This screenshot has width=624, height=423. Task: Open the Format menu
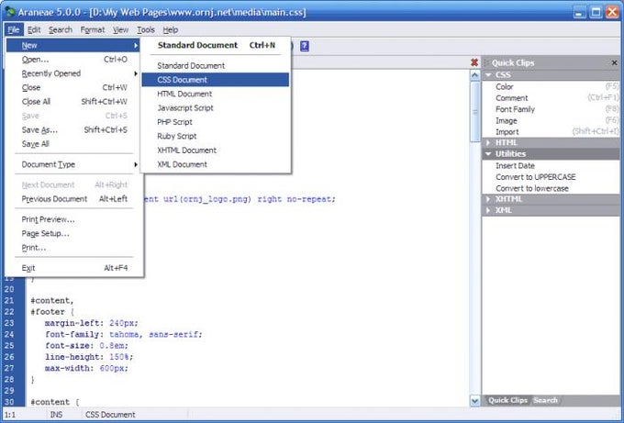pos(93,30)
